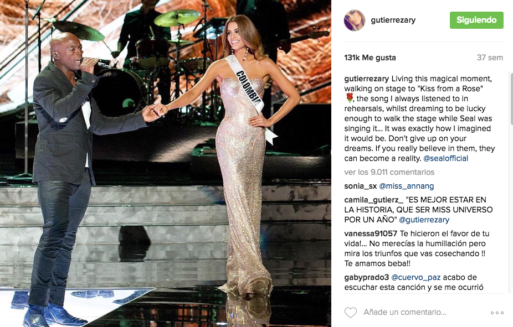The width and height of the screenshot is (513, 327).
Task: Open the vanessa91057 commenter profile
Action: [371, 233]
